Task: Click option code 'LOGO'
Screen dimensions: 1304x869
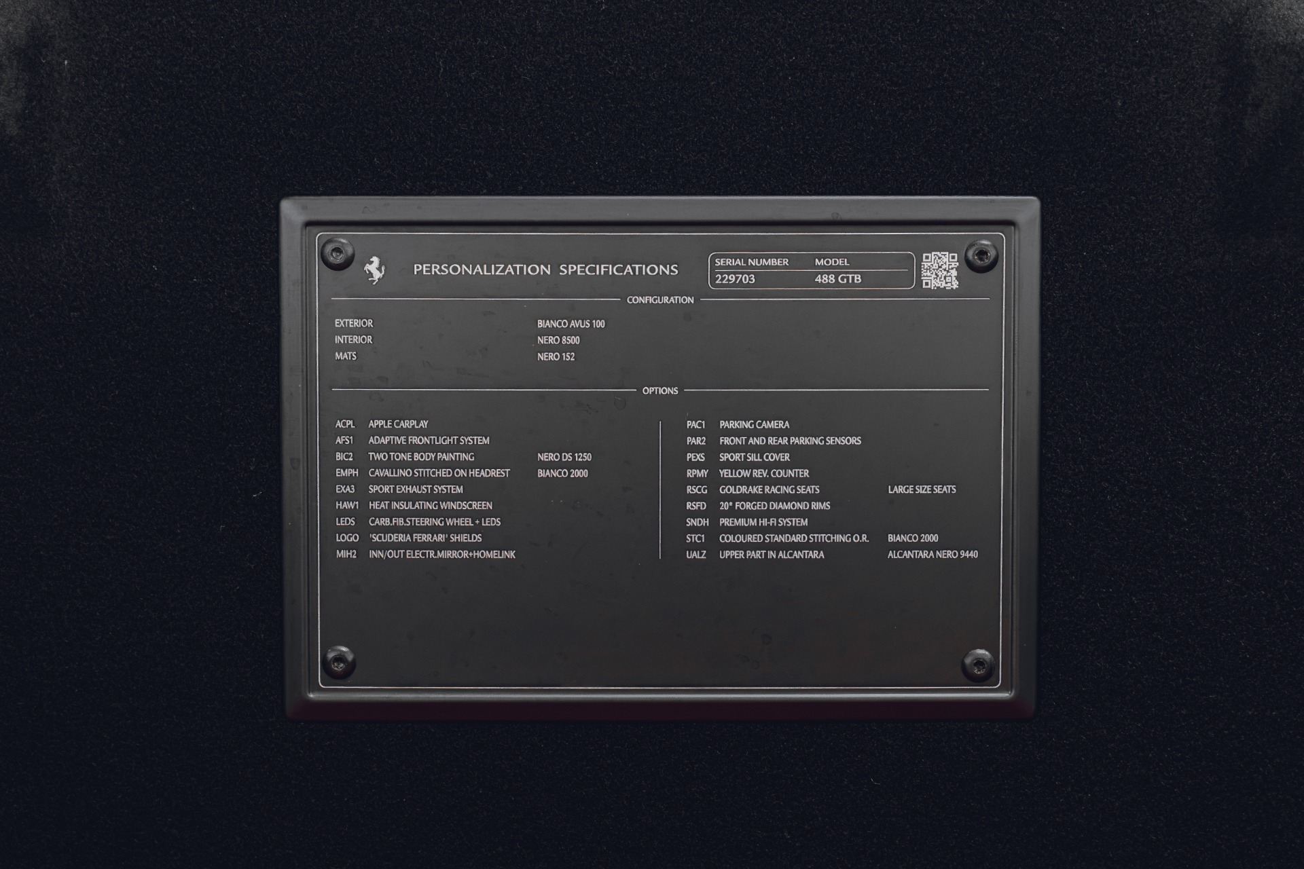Action: [347, 538]
